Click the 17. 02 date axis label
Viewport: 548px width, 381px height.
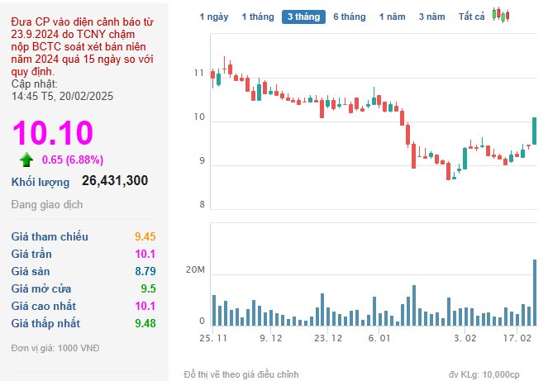[x=517, y=338]
